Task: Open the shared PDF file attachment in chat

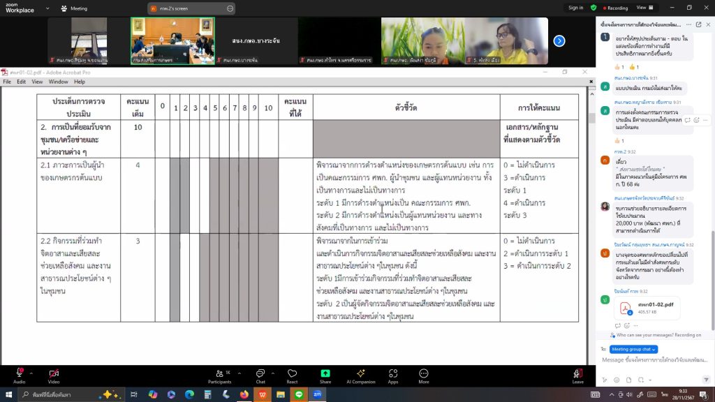Action: click(647, 308)
